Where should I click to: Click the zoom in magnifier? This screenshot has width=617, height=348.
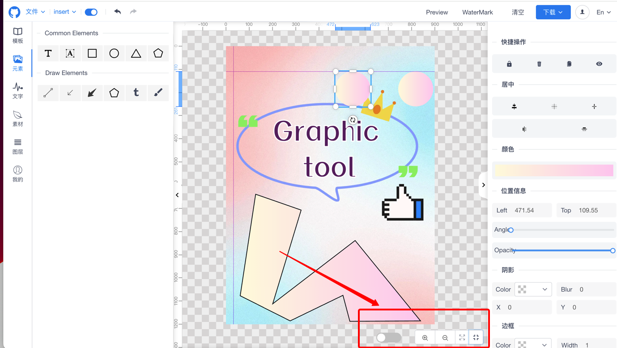pos(425,338)
